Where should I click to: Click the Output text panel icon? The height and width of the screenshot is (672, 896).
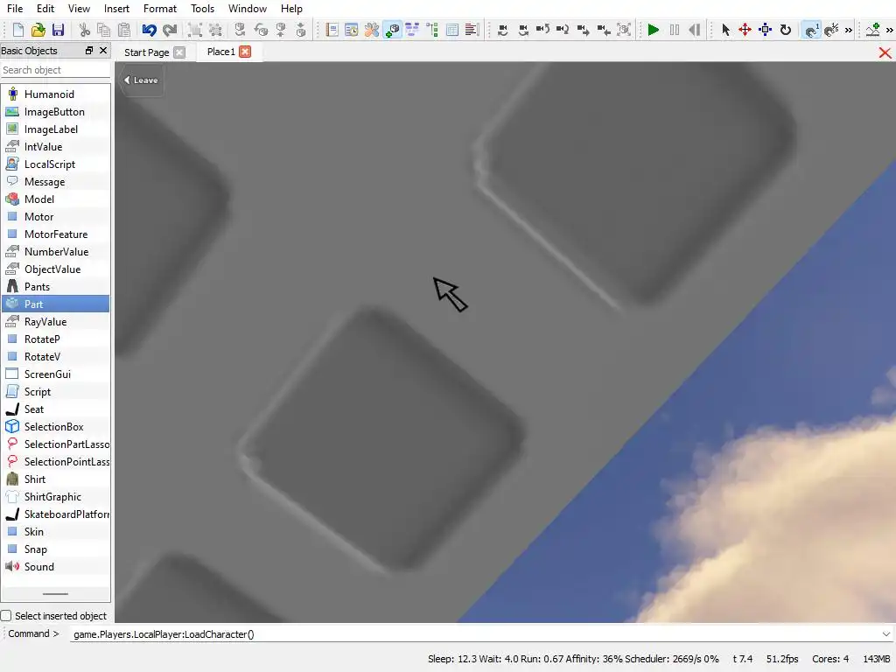pos(472,30)
